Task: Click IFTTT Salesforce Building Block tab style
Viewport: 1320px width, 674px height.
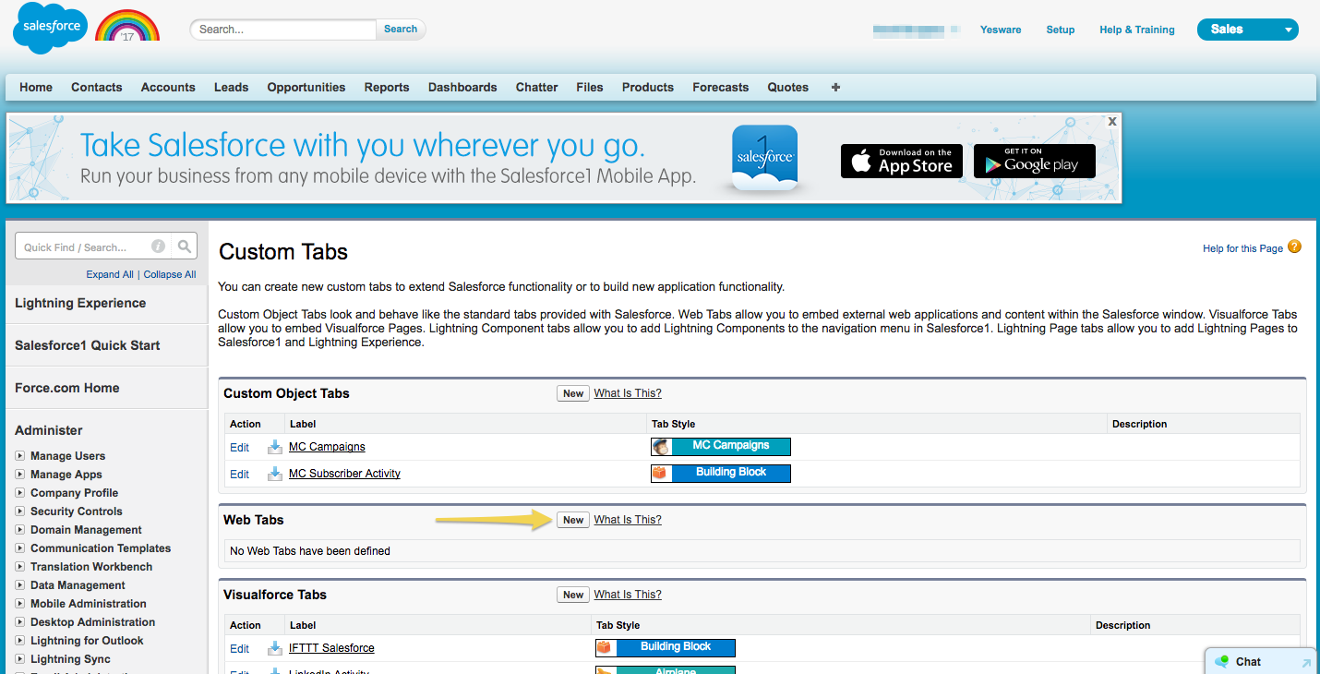Action: [666, 647]
